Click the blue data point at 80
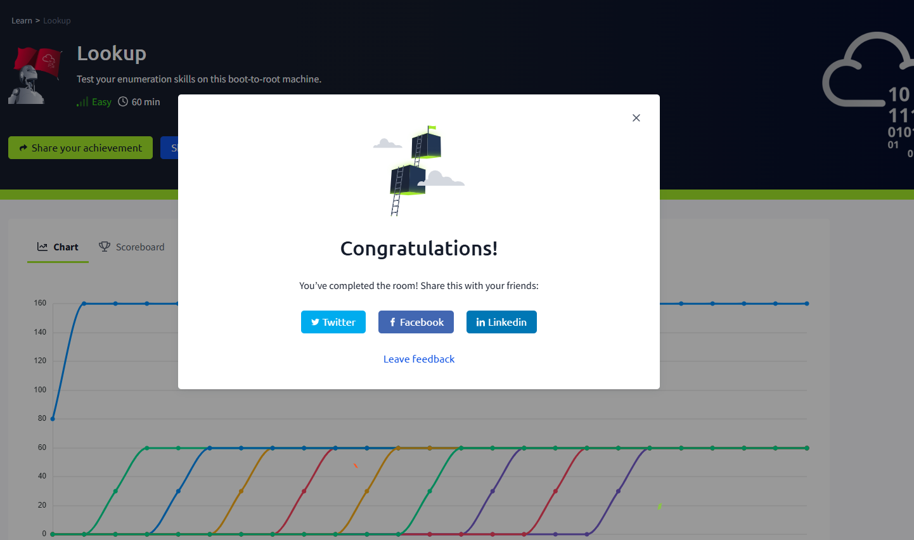914x540 pixels. [53, 419]
